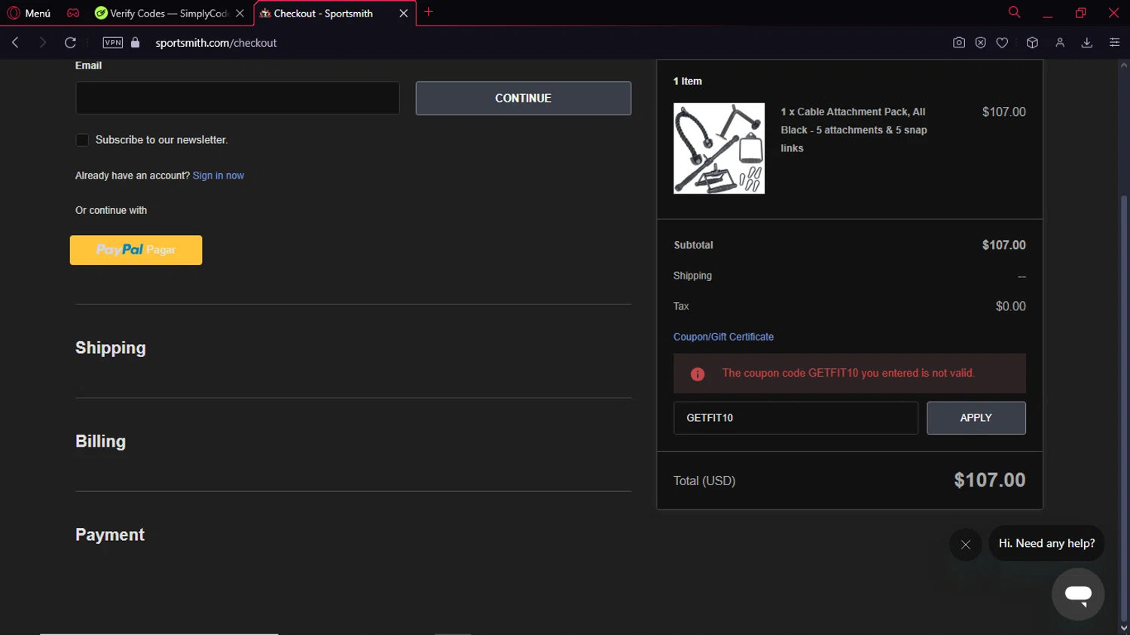Reload the current page

pyautogui.click(x=70, y=42)
